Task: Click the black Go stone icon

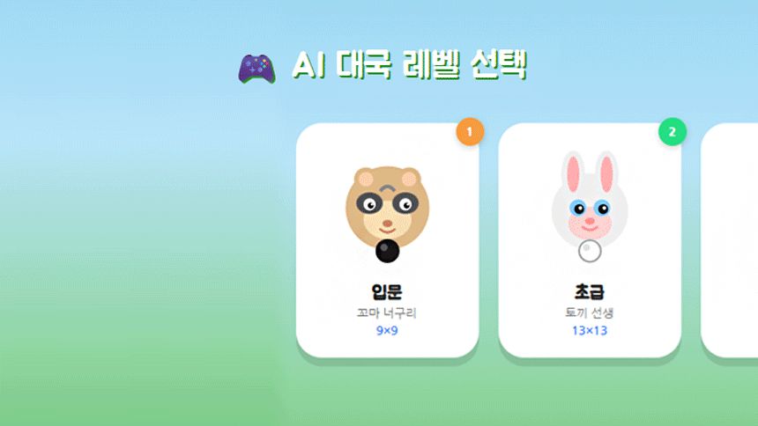Action: click(387, 251)
